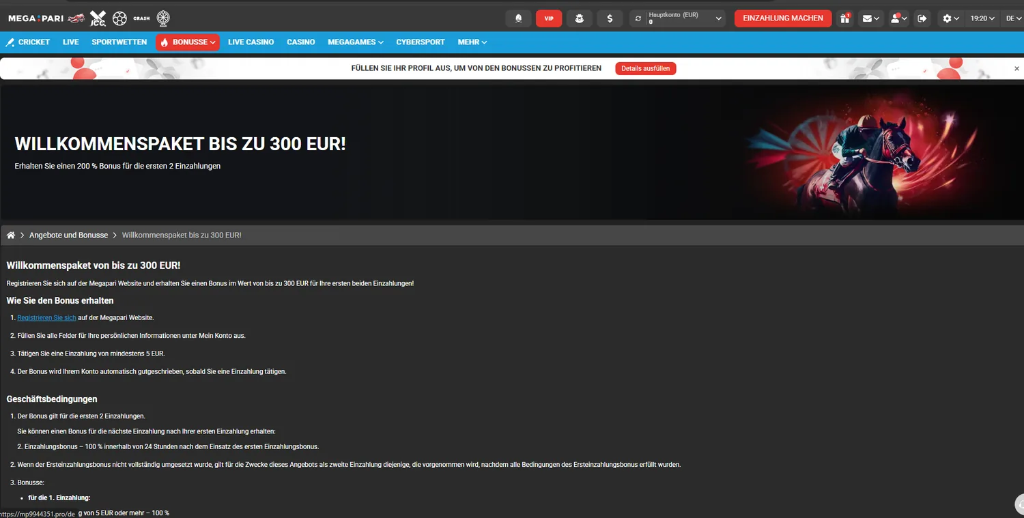Click the dollar sign icon
The width and height of the screenshot is (1024, 518).
click(x=610, y=18)
